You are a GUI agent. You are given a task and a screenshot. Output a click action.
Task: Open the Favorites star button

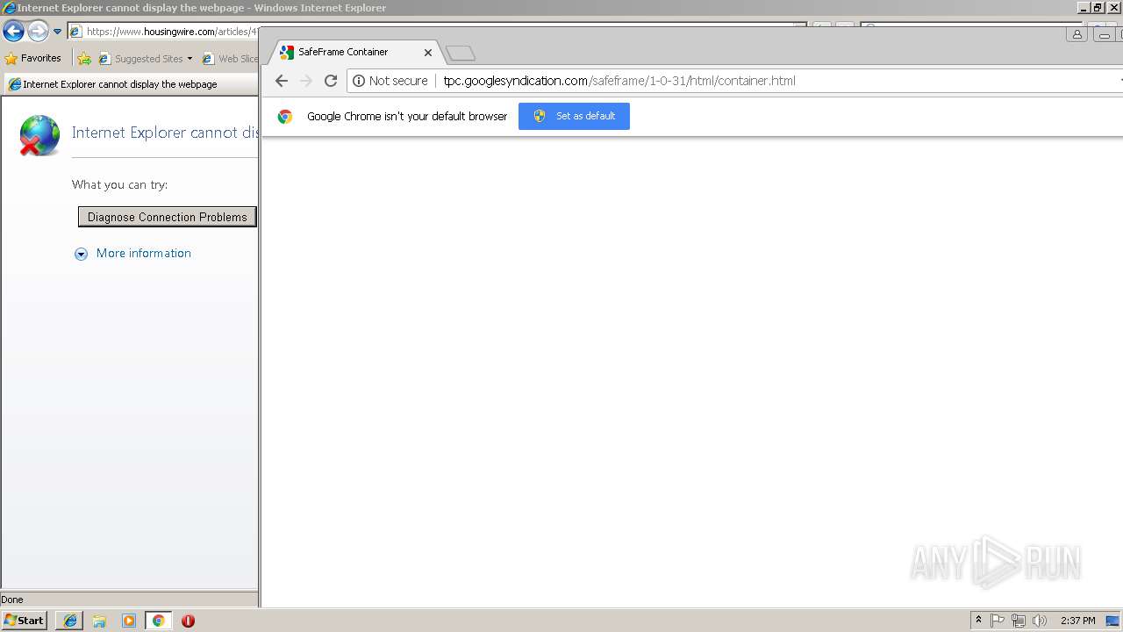(x=32, y=58)
